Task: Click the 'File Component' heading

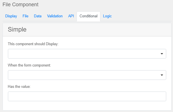Action: coord(21,5)
